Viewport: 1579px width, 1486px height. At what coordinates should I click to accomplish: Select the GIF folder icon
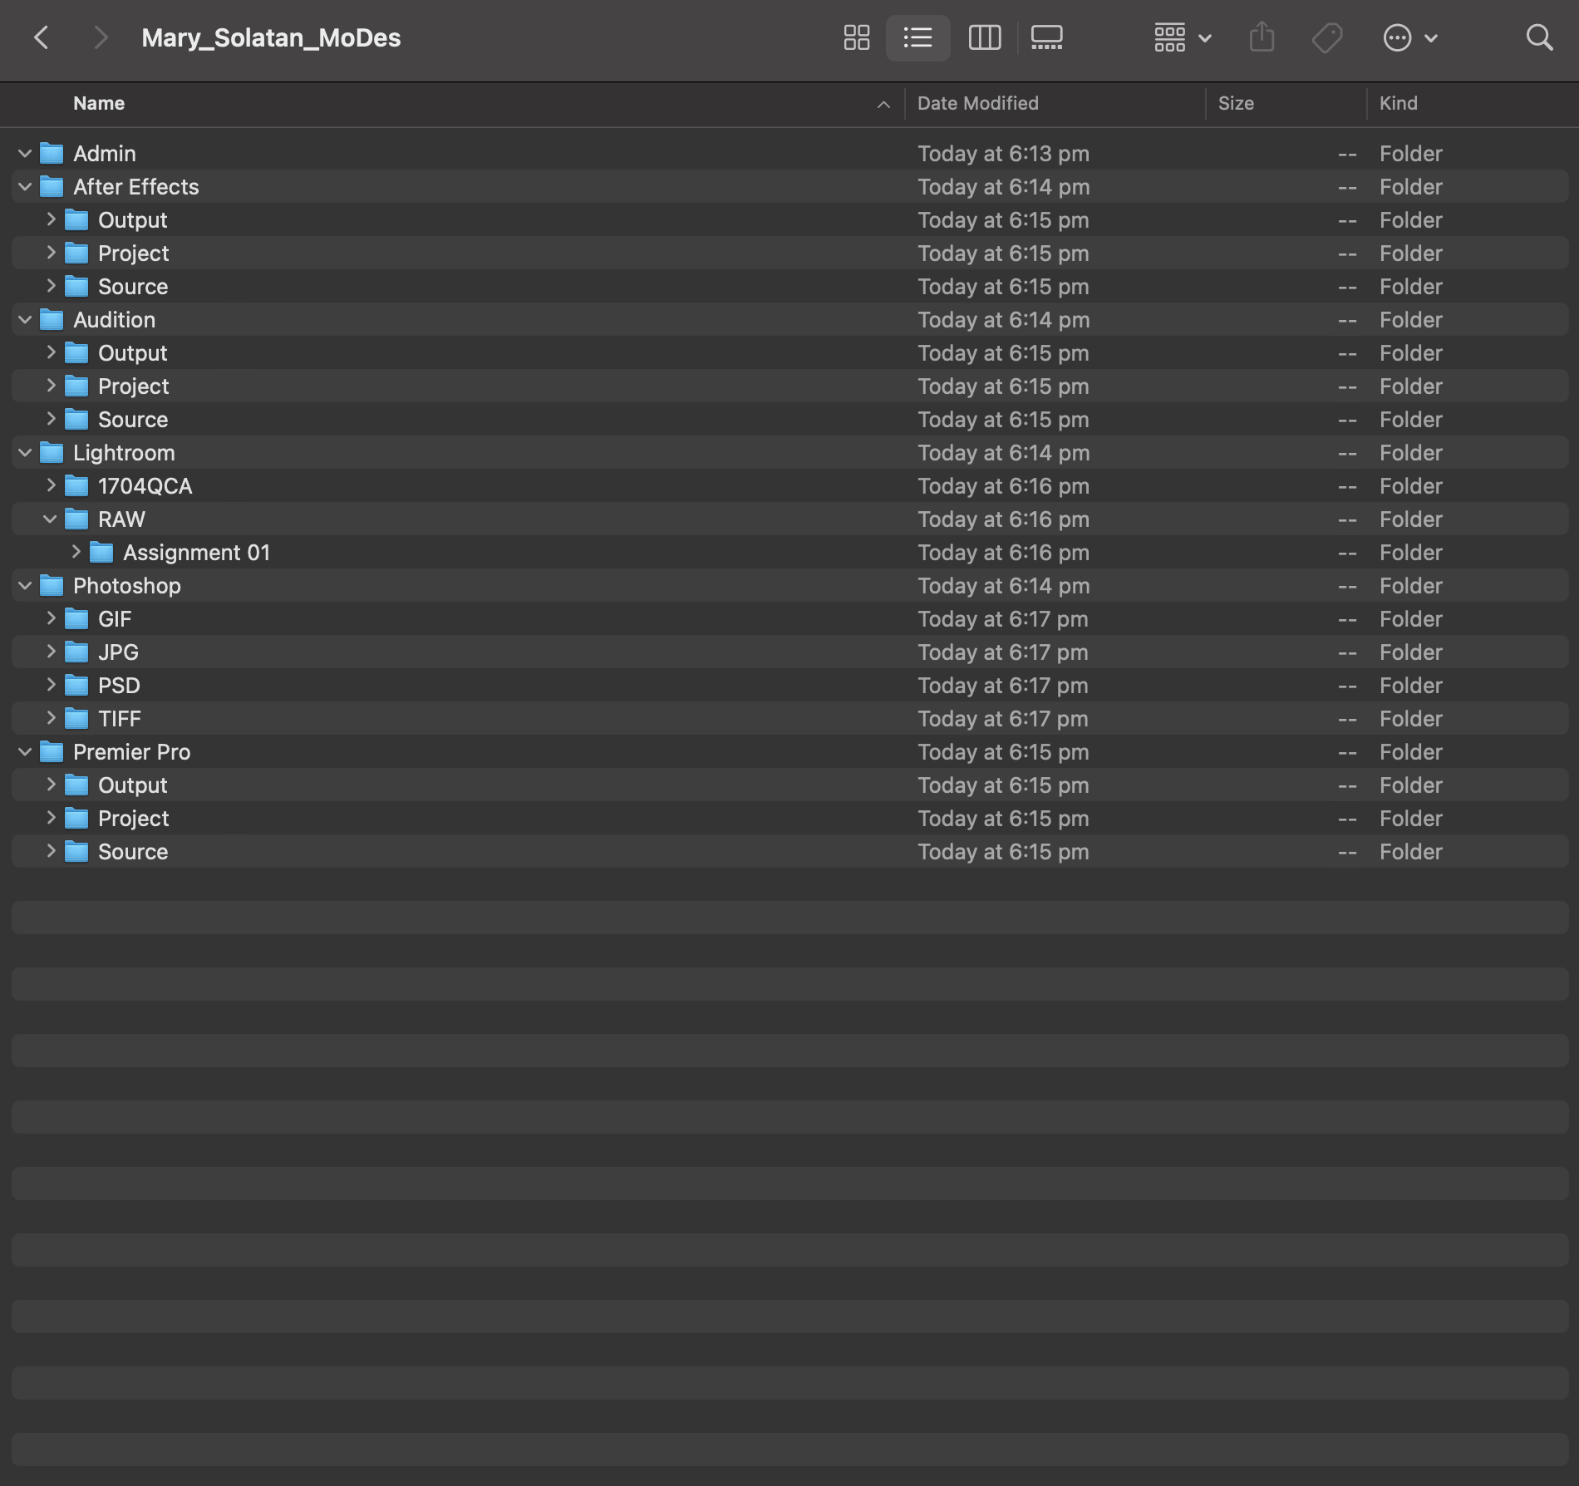coord(76,619)
